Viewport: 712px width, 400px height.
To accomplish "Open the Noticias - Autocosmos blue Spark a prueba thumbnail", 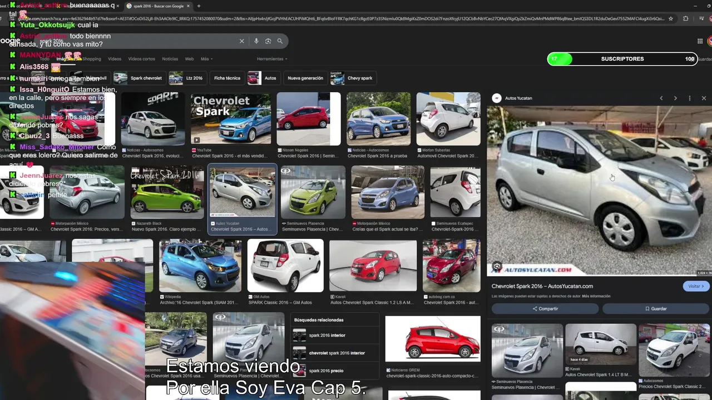I will coord(379,119).
